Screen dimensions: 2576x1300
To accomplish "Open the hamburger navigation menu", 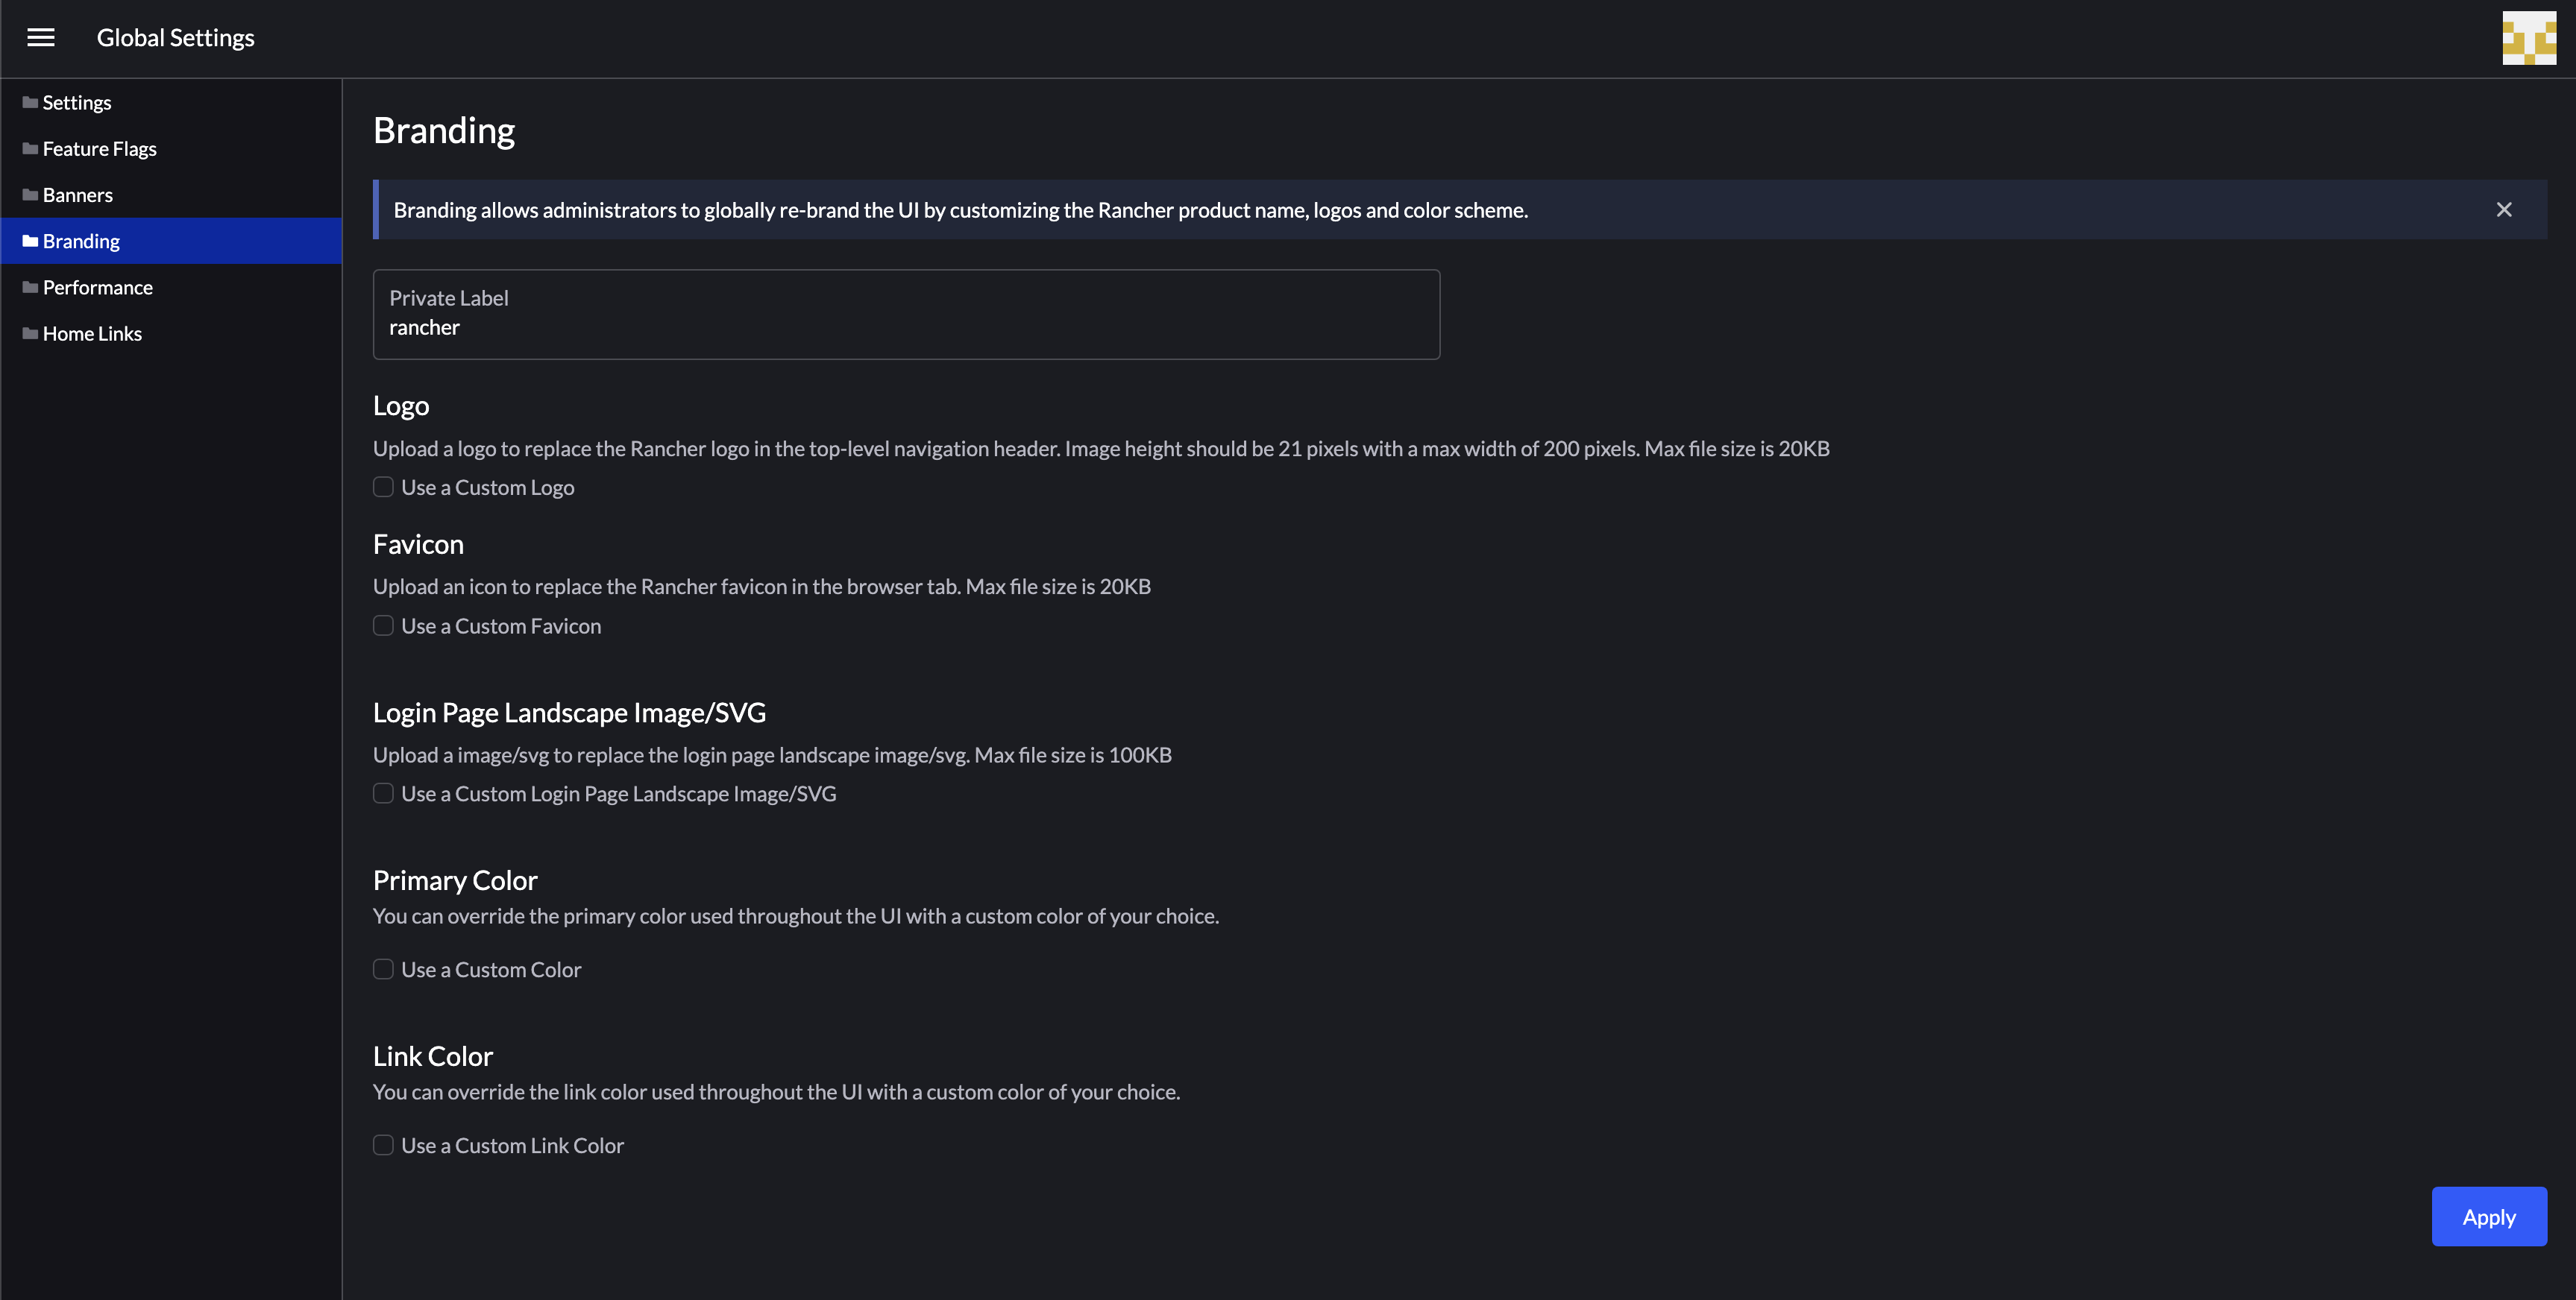I will 41,37.
